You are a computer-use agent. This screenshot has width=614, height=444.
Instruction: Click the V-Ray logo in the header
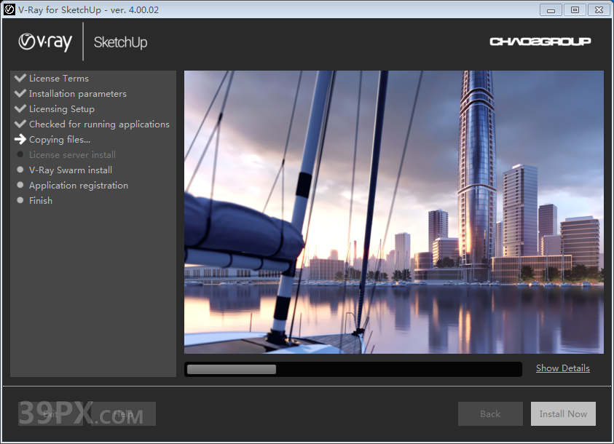tap(45, 42)
